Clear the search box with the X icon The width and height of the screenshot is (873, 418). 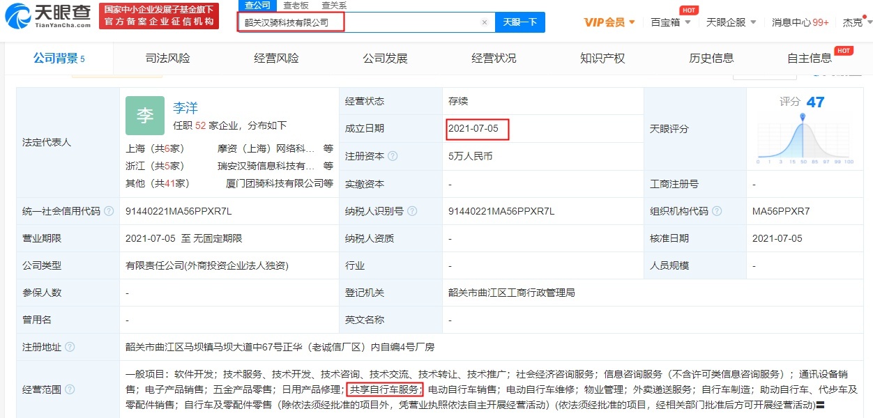coord(485,22)
